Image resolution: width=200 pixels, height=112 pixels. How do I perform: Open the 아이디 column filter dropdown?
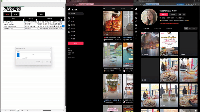tap(23, 20)
